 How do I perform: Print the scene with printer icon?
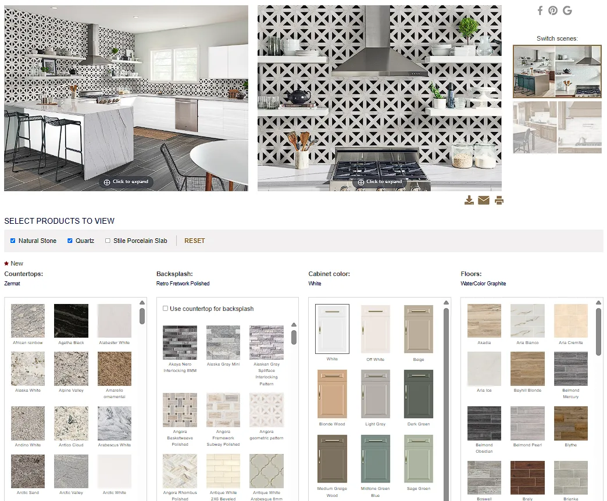click(x=499, y=200)
